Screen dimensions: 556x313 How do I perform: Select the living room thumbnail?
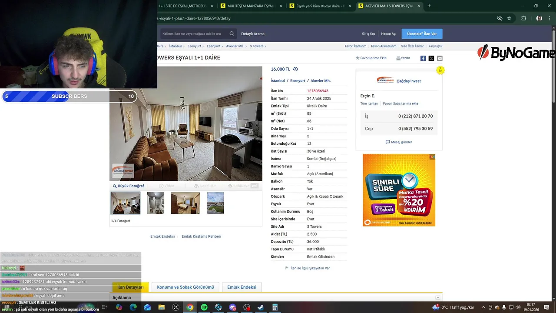tap(126, 203)
